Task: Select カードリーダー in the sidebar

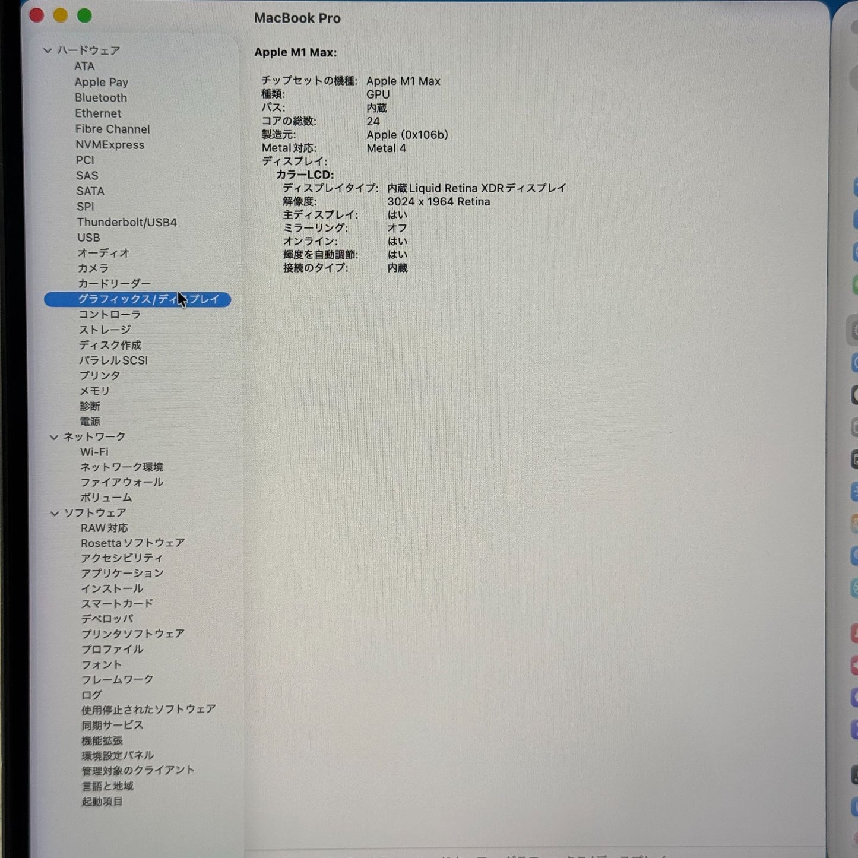Action: [x=114, y=284]
